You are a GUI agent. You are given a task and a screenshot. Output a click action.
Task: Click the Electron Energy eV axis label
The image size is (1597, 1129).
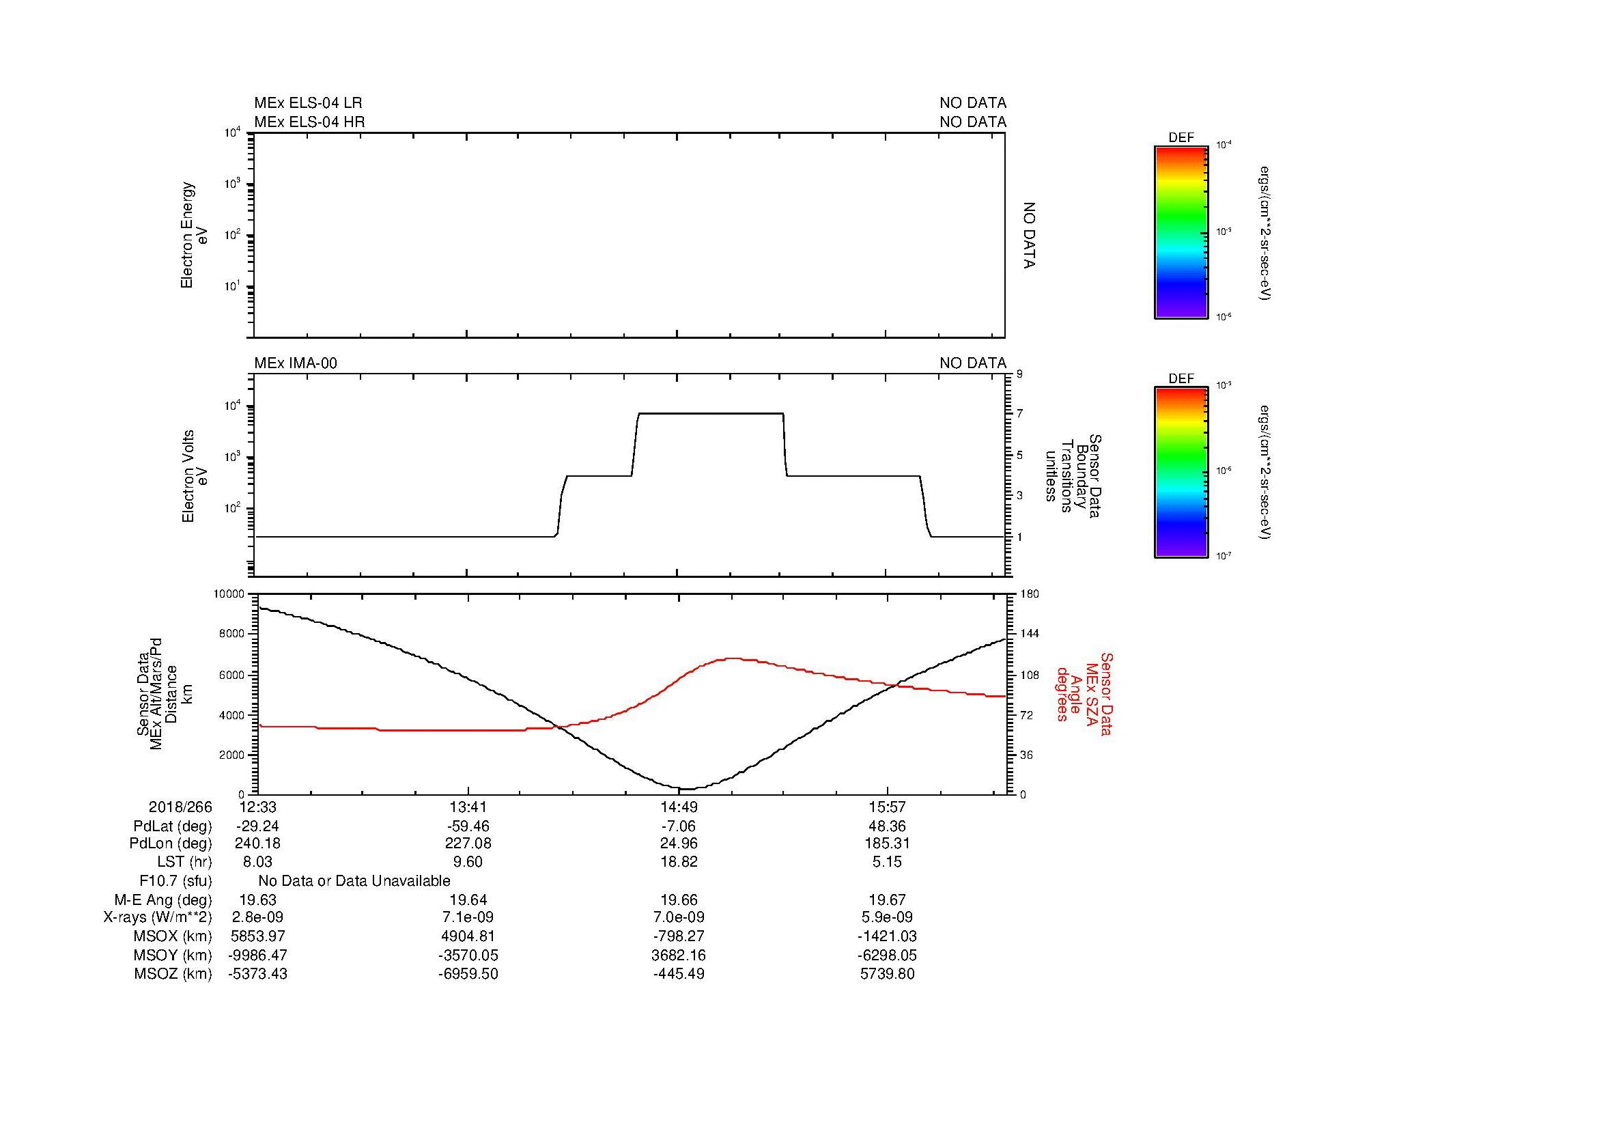pos(194,235)
